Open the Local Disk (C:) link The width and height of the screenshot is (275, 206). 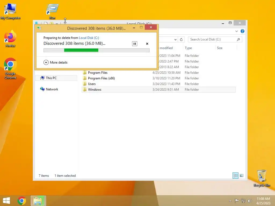(89, 38)
